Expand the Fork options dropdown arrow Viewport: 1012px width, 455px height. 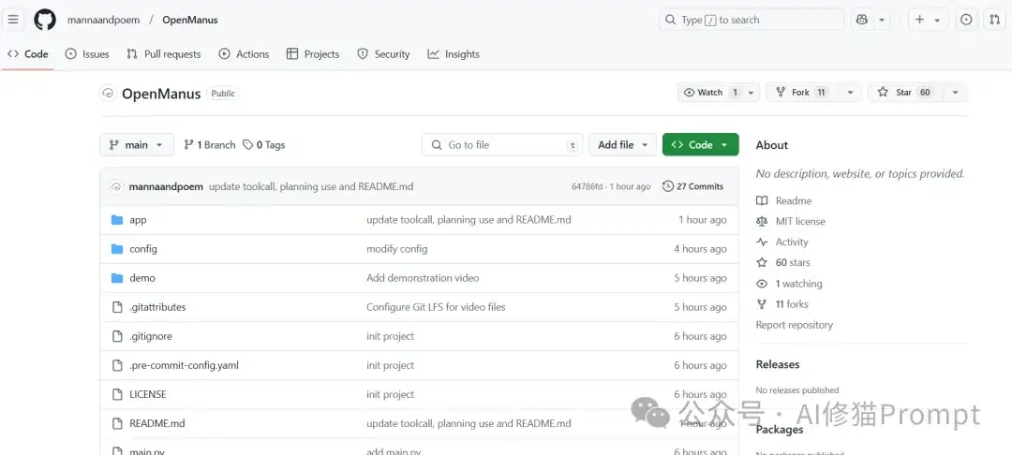click(851, 92)
